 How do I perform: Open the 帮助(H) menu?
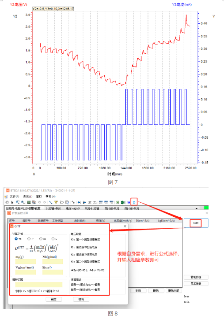[50, 197]
